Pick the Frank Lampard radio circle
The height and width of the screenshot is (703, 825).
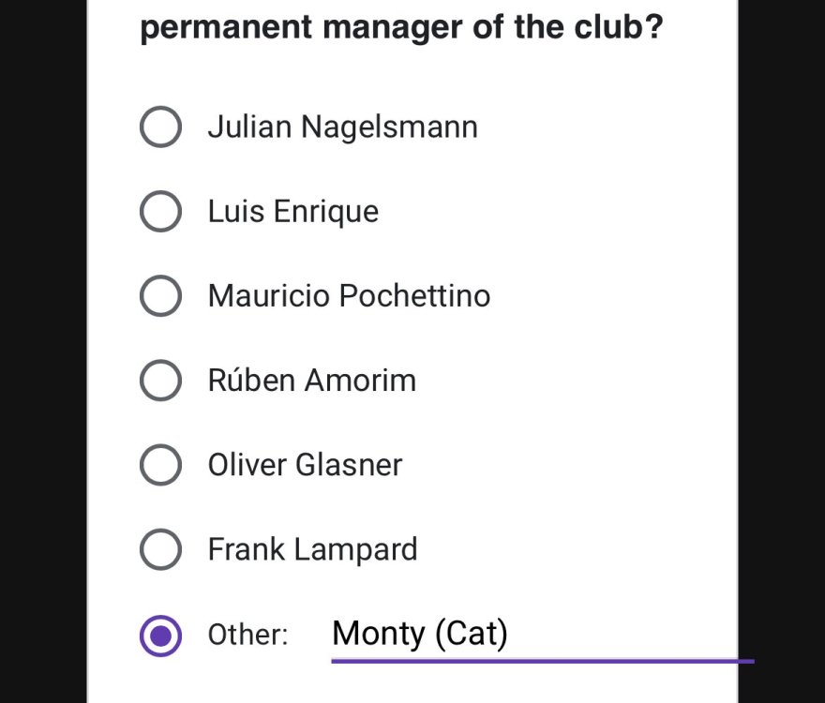[x=160, y=549]
